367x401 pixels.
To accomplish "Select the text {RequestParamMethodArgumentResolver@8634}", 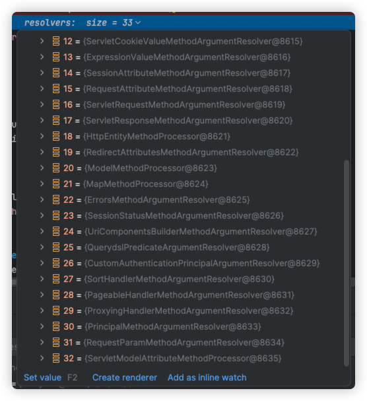I will pos(183,342).
